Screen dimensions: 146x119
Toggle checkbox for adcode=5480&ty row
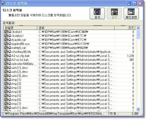[x=6, y=64]
